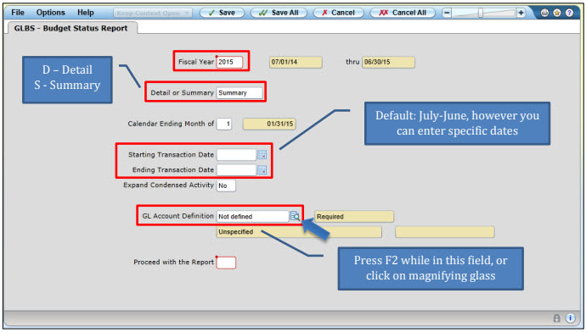
Task: Open the File menu
Action: (18, 13)
